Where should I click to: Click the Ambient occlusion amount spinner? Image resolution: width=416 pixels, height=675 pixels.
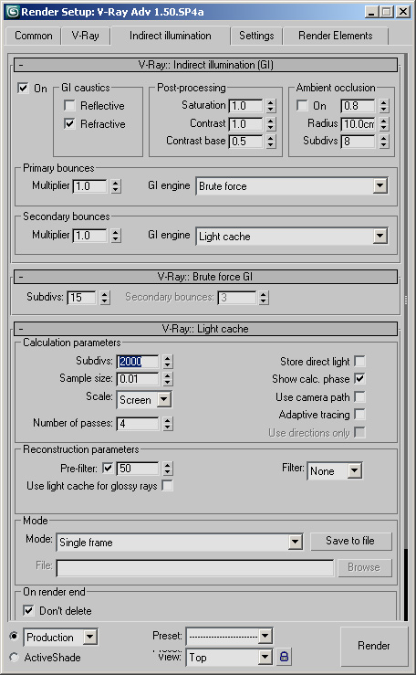(x=384, y=105)
